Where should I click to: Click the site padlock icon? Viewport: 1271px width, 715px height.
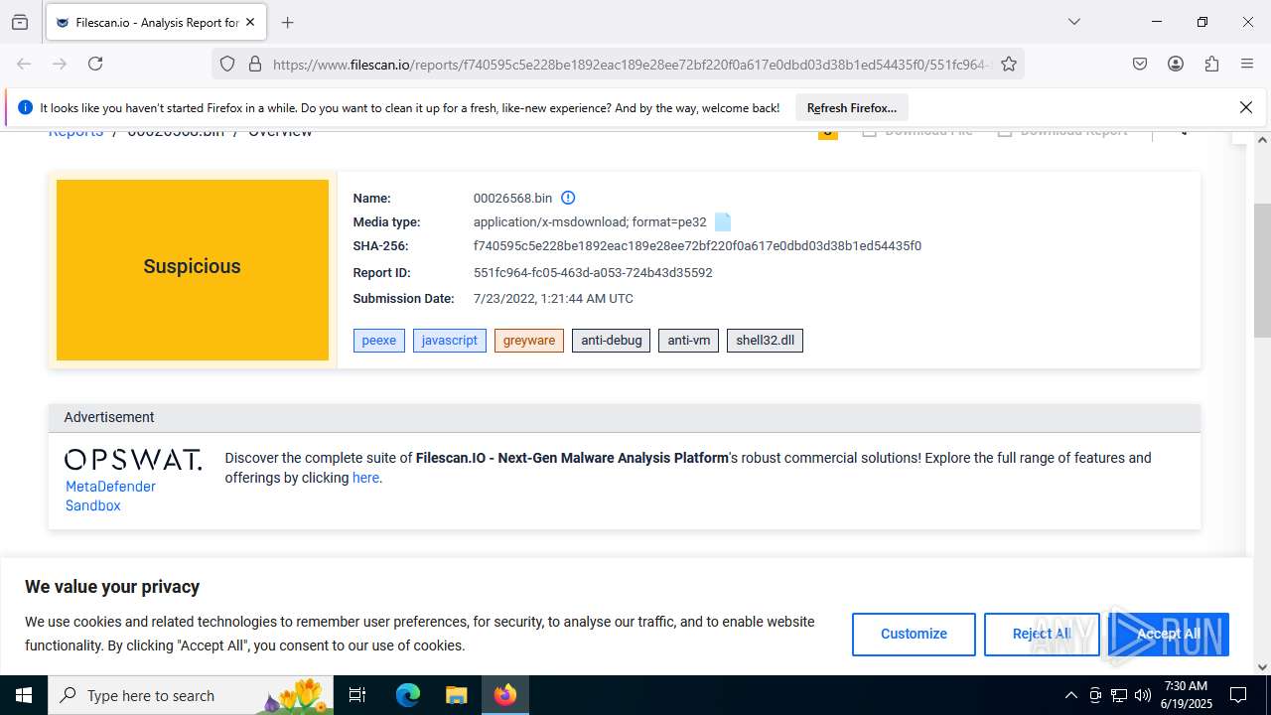(x=255, y=64)
